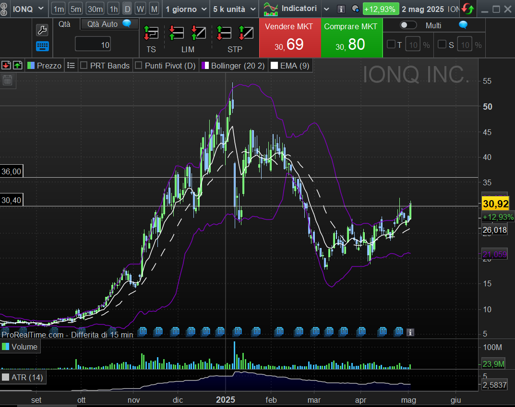Click the wrench settings icon

[42, 31]
